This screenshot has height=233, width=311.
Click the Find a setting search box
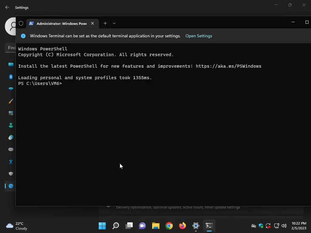(10, 48)
